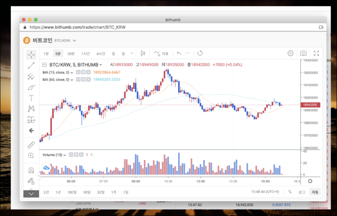Image resolution: width=337 pixels, height=216 pixels.
Task: Click the circular reset chart icon
Action: point(200,53)
